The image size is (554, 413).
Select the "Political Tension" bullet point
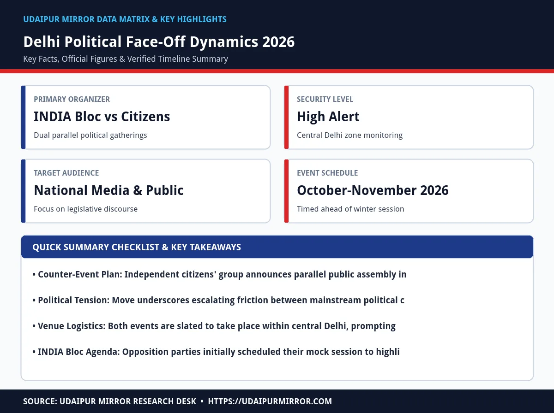click(x=218, y=300)
